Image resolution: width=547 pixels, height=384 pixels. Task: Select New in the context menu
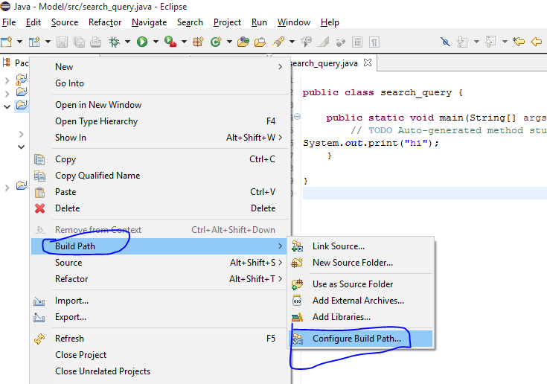161,67
